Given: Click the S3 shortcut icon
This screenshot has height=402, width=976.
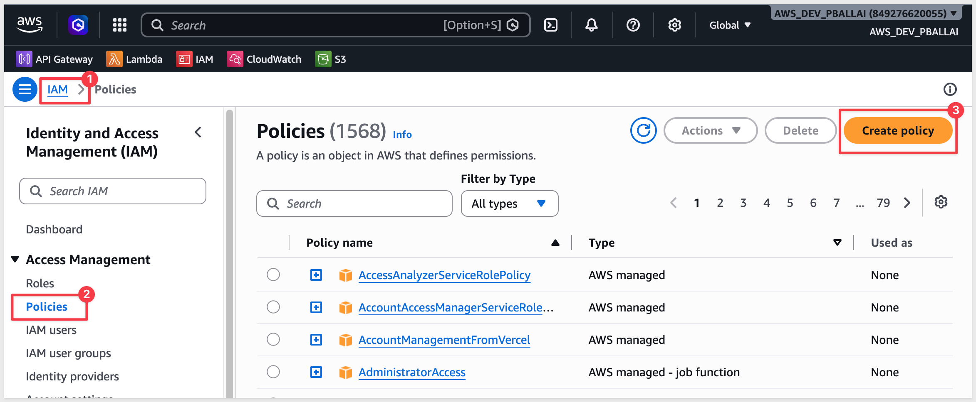Looking at the screenshot, I should 323,59.
